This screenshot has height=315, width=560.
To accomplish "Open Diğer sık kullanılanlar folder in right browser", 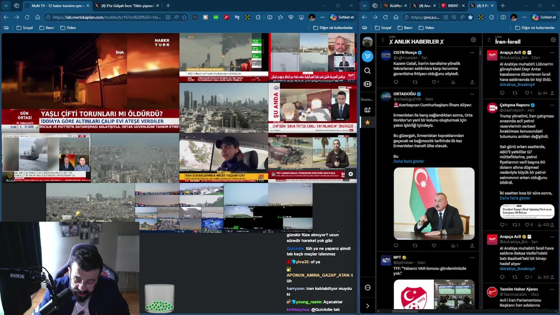I will (x=535, y=28).
